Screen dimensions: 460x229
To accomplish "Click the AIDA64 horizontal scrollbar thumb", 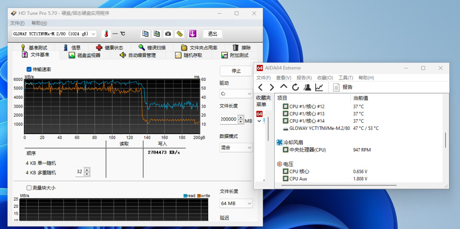I will 339,185.
